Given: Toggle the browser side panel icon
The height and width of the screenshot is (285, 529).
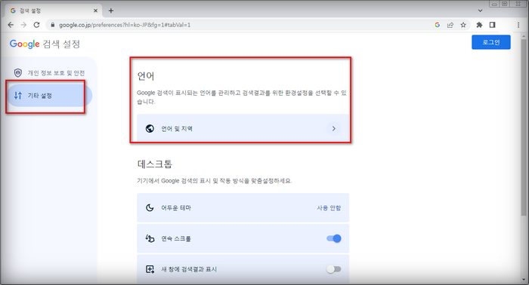Looking at the screenshot, I should tap(493, 25).
